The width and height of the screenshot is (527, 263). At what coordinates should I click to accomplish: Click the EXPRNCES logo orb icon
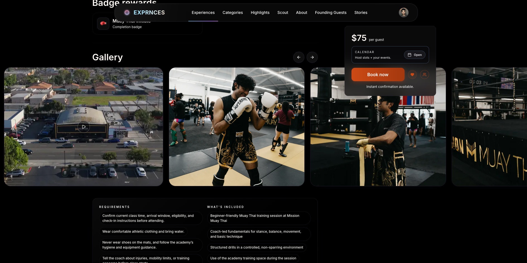(127, 13)
